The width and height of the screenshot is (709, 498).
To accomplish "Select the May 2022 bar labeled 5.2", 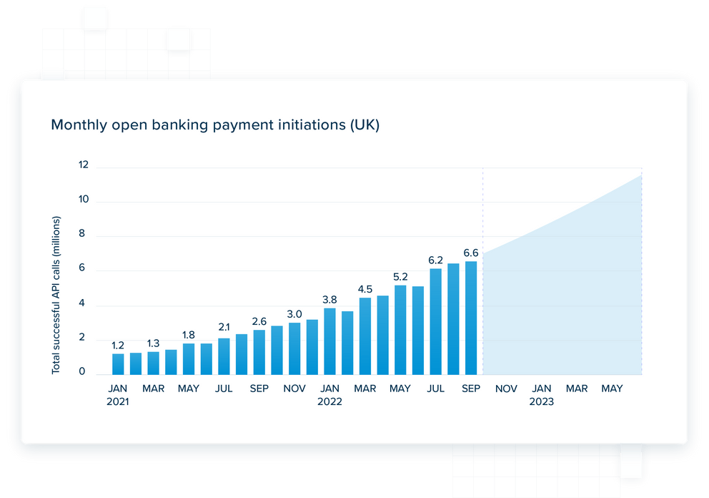I will pos(400,330).
